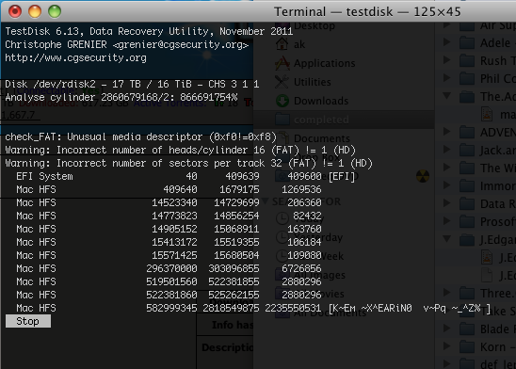Expand the Phil Co folder triangle

(x=446, y=78)
